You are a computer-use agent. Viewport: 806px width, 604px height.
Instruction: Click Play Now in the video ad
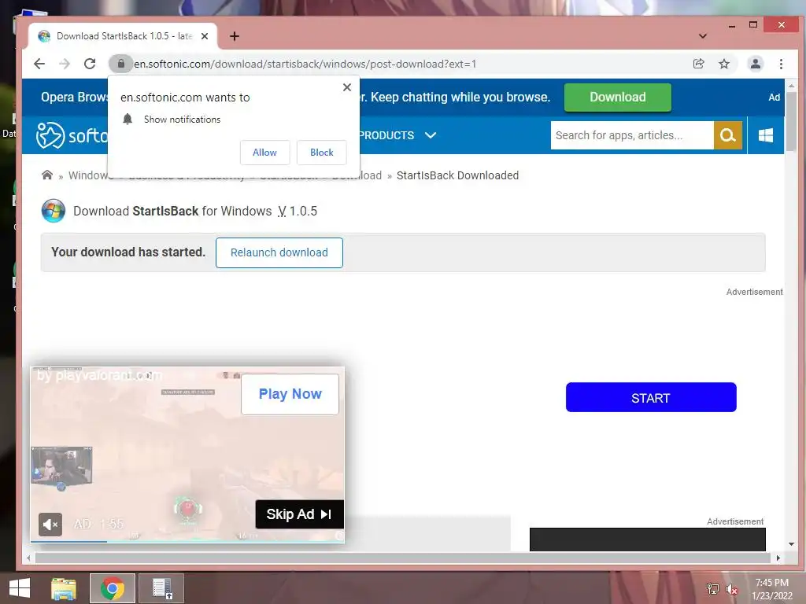click(x=290, y=394)
